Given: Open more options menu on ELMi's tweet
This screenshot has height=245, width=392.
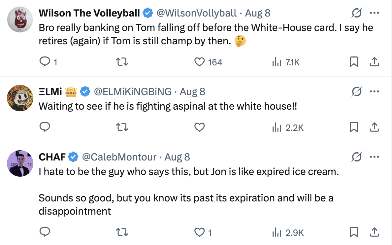Looking at the screenshot, I should pos(374,91).
